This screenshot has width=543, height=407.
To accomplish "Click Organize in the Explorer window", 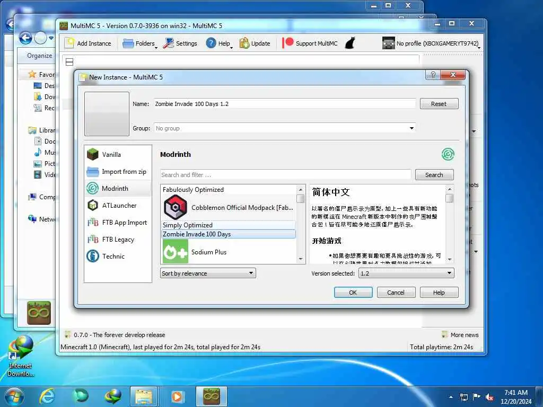I will pos(39,56).
